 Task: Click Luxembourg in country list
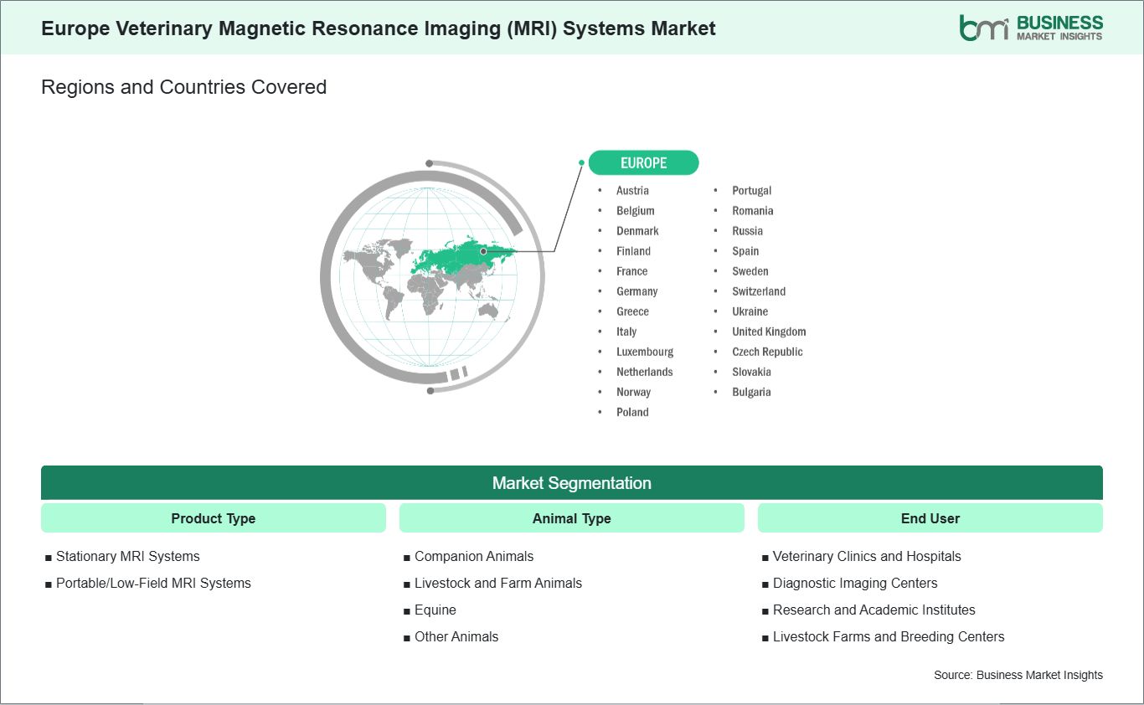click(645, 352)
